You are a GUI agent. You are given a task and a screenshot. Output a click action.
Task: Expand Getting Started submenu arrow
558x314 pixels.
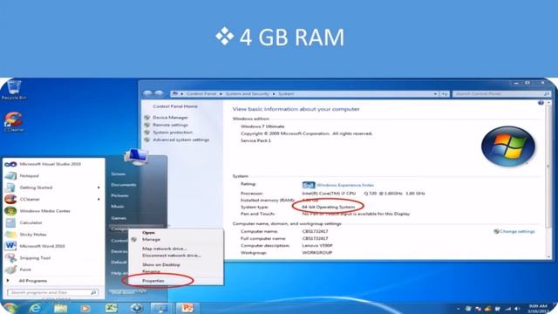[x=99, y=188]
